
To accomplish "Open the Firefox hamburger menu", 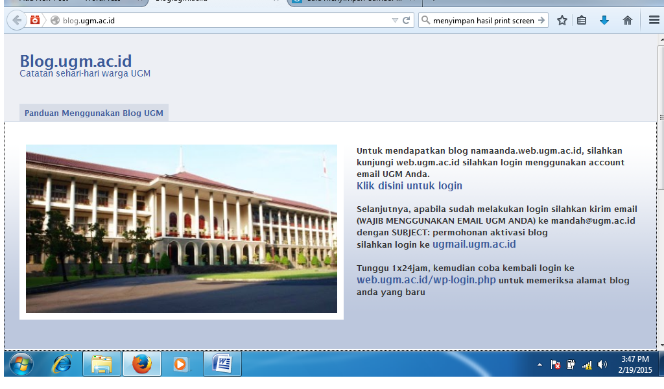I will point(654,20).
